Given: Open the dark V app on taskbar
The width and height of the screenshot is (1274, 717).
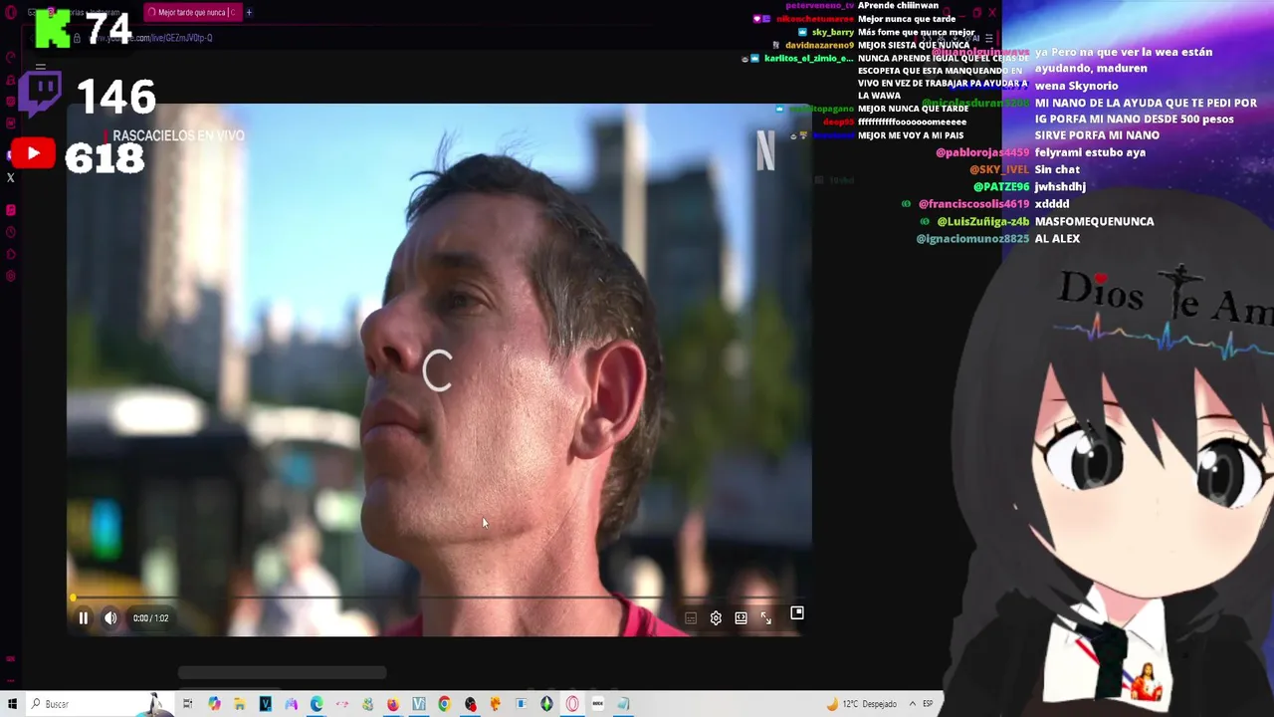Looking at the screenshot, I should pos(266,704).
